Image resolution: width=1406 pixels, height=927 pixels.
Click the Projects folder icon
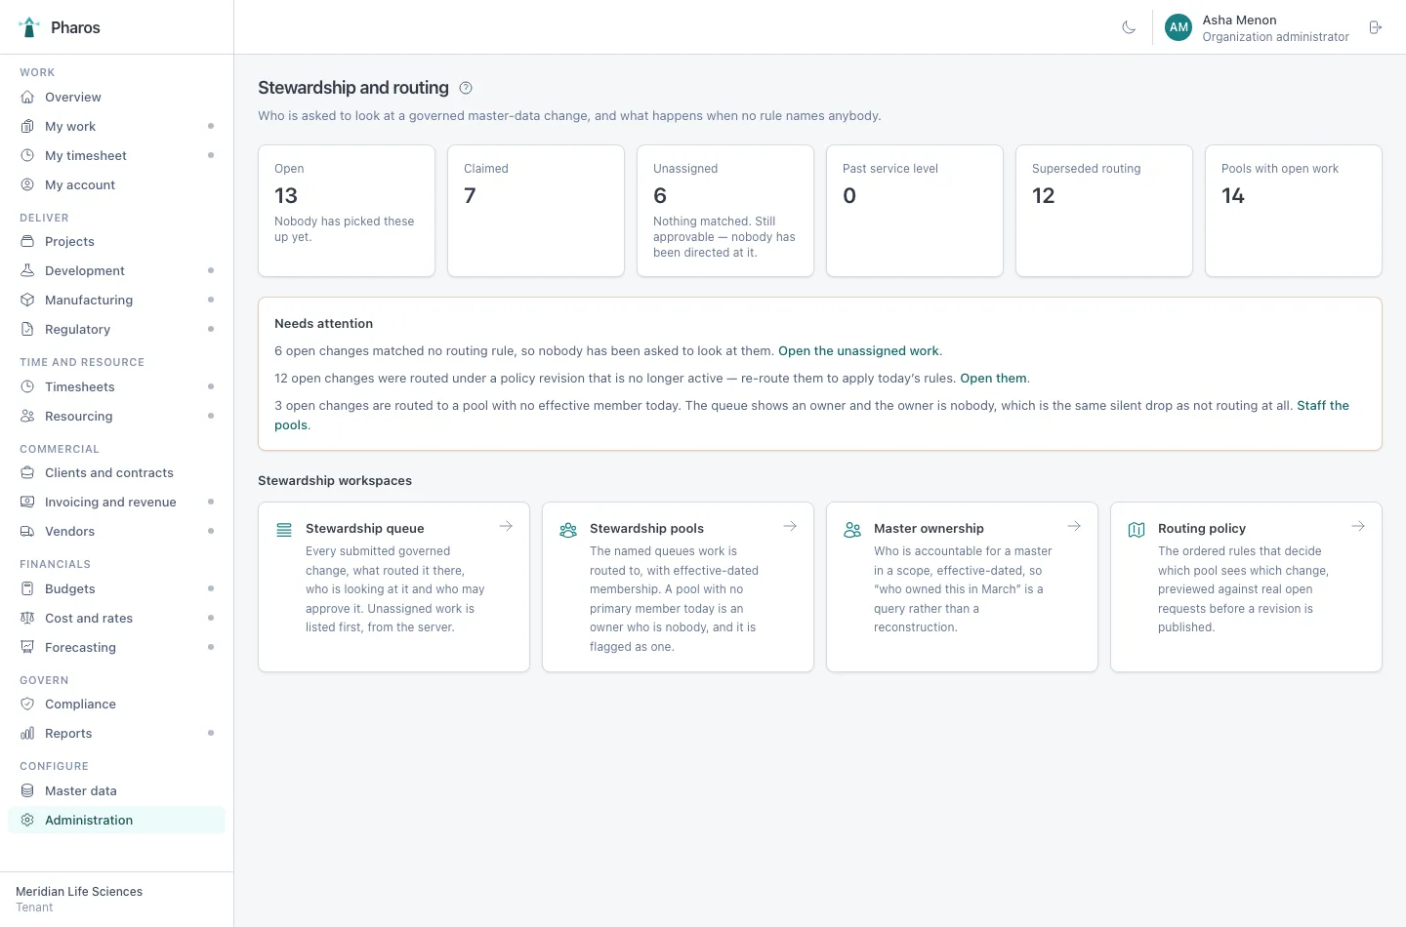[27, 241]
